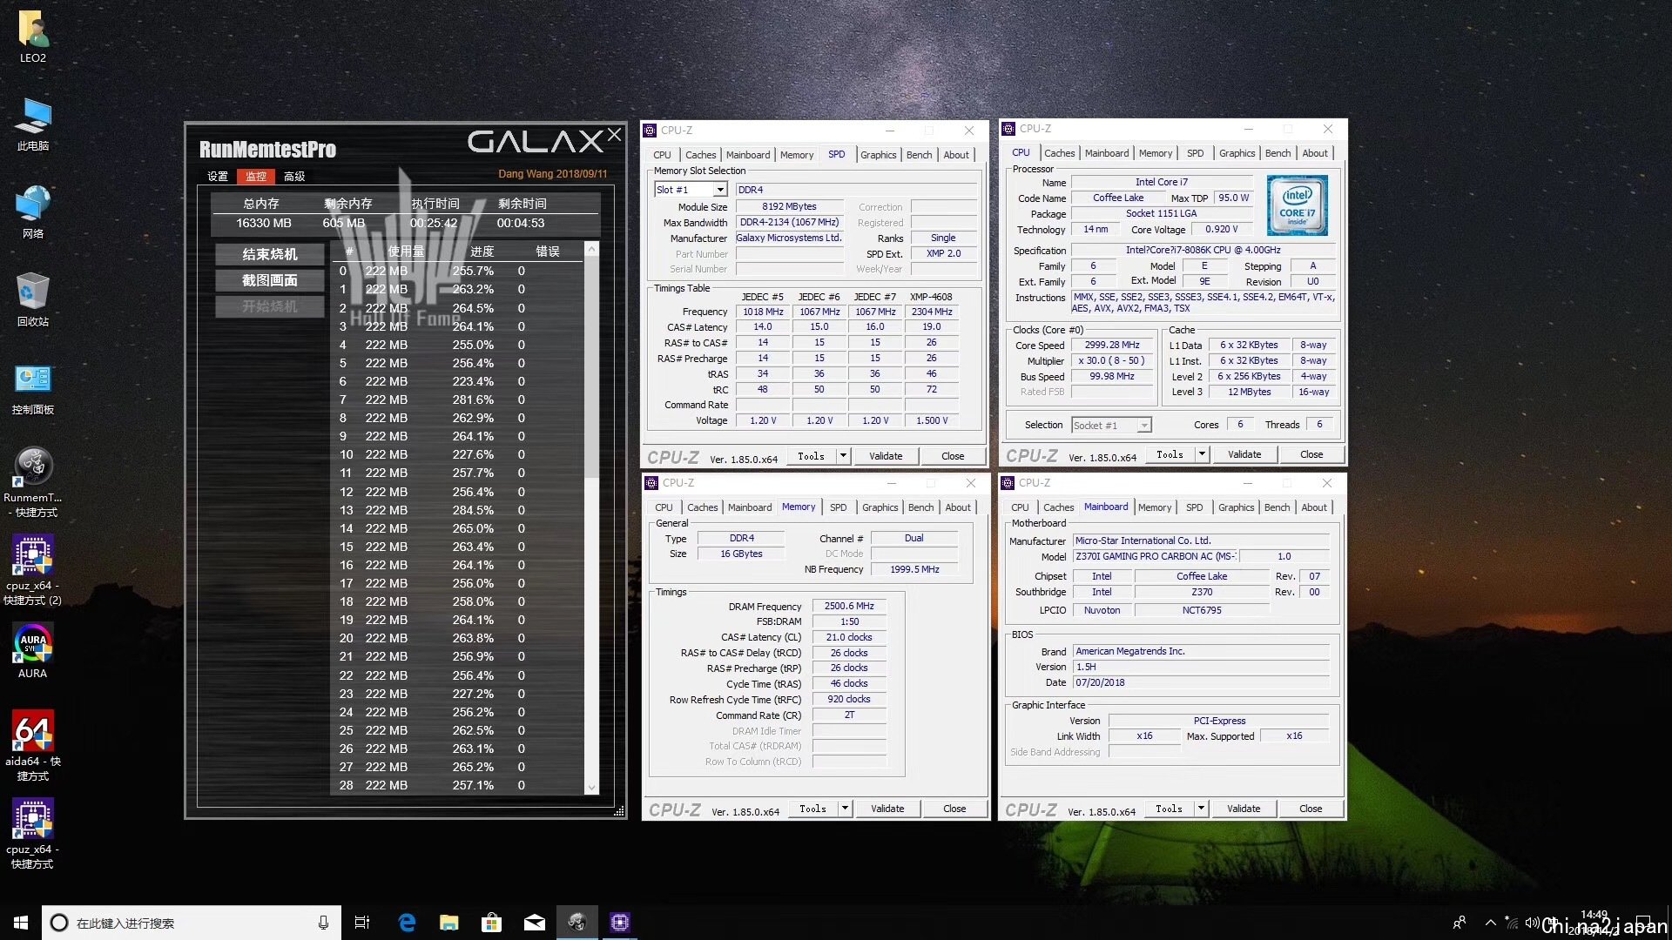Click Validate in Mainboard CPU-Z window
This screenshot has width=1672, height=940.
[x=1244, y=809]
